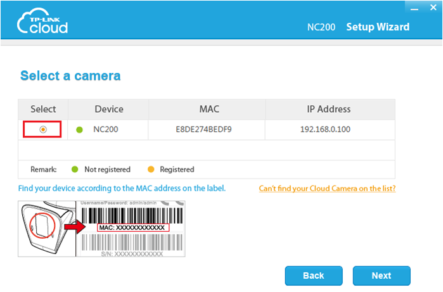The image size is (443, 292).
Task: Click the Device column header
Action: pos(108,109)
